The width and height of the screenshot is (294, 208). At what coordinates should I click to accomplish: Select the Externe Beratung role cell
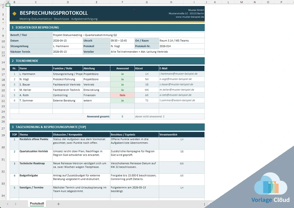(68, 100)
